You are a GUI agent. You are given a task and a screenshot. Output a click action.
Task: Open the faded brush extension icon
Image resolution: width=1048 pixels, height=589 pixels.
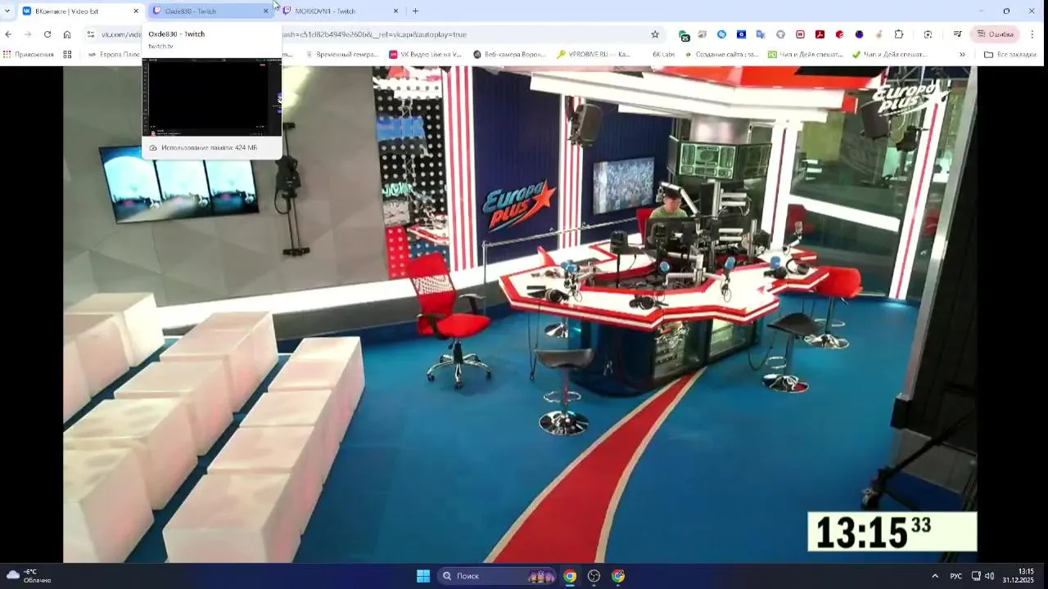click(879, 34)
